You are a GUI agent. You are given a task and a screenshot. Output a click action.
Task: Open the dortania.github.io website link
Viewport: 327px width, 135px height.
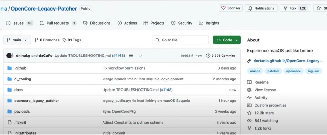[289, 61]
